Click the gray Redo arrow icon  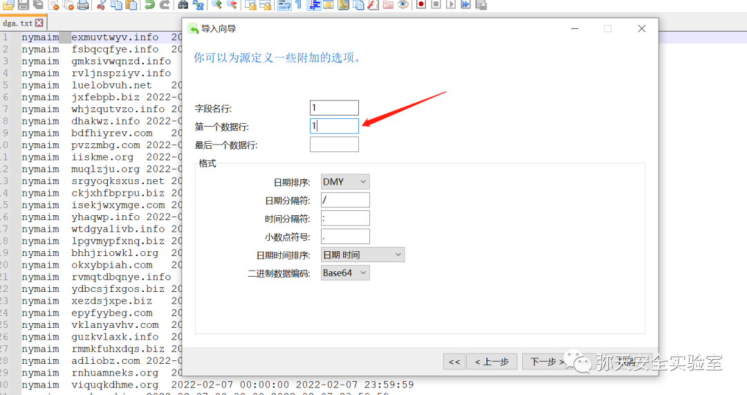pyautogui.click(x=165, y=5)
